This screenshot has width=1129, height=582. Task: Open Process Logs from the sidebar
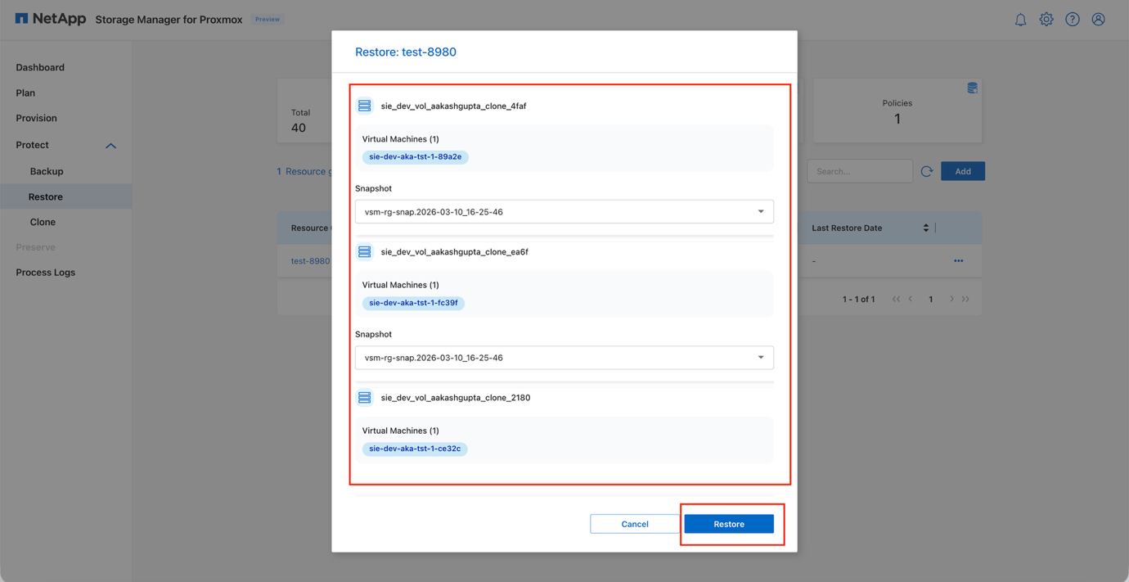click(x=46, y=273)
